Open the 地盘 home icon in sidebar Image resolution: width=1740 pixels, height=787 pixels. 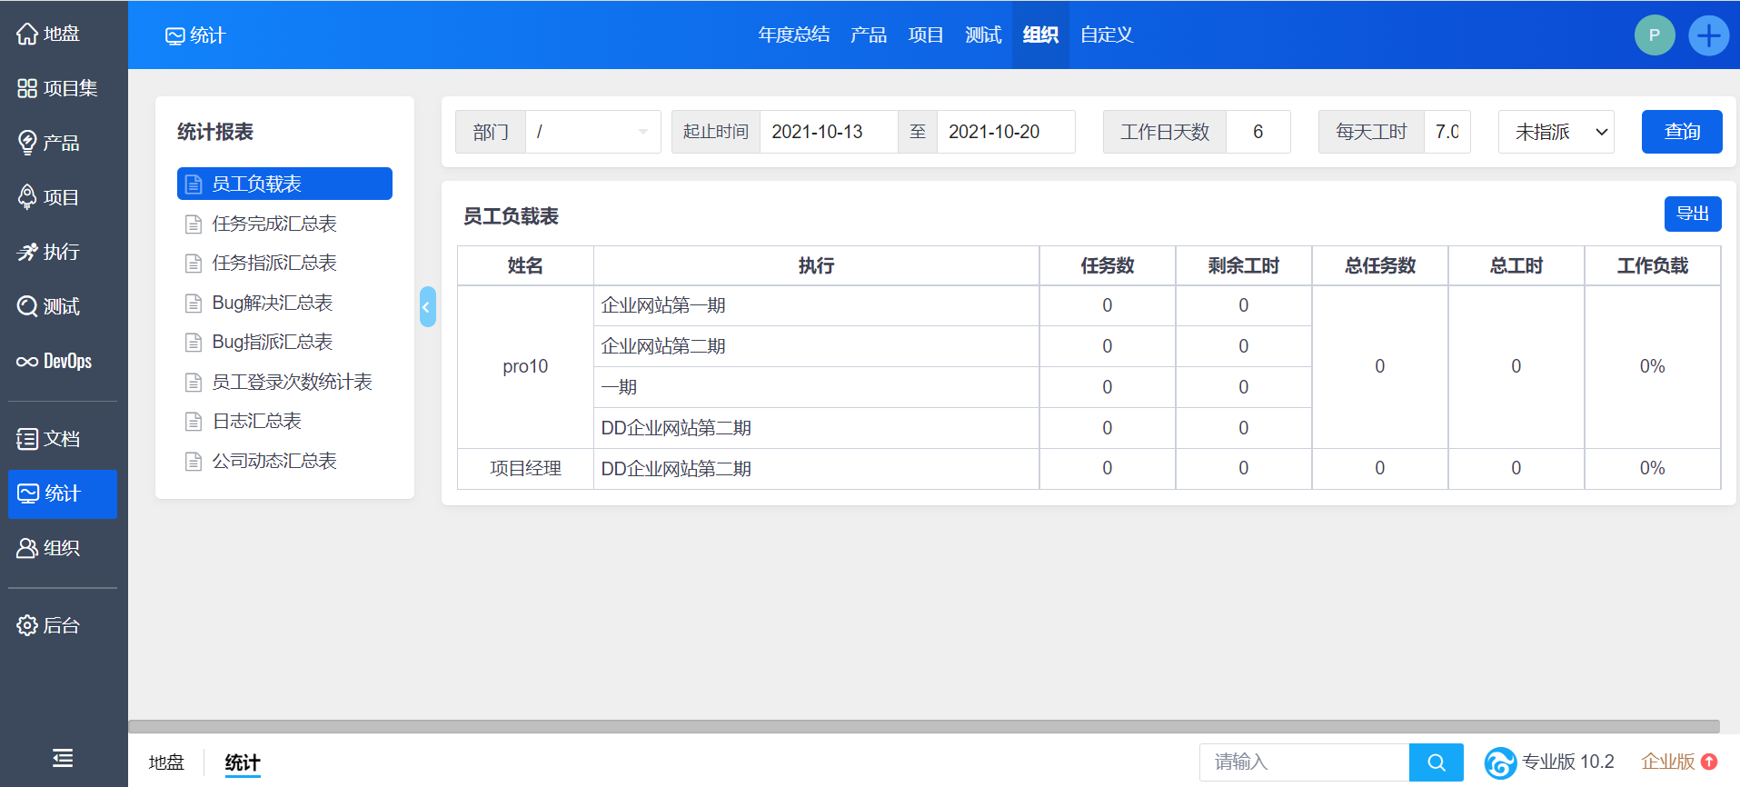(x=27, y=34)
